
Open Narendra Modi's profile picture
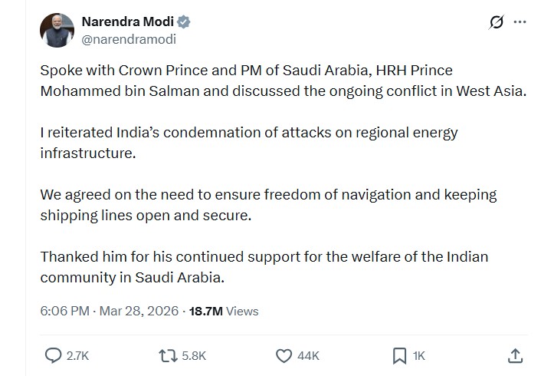coord(57,30)
